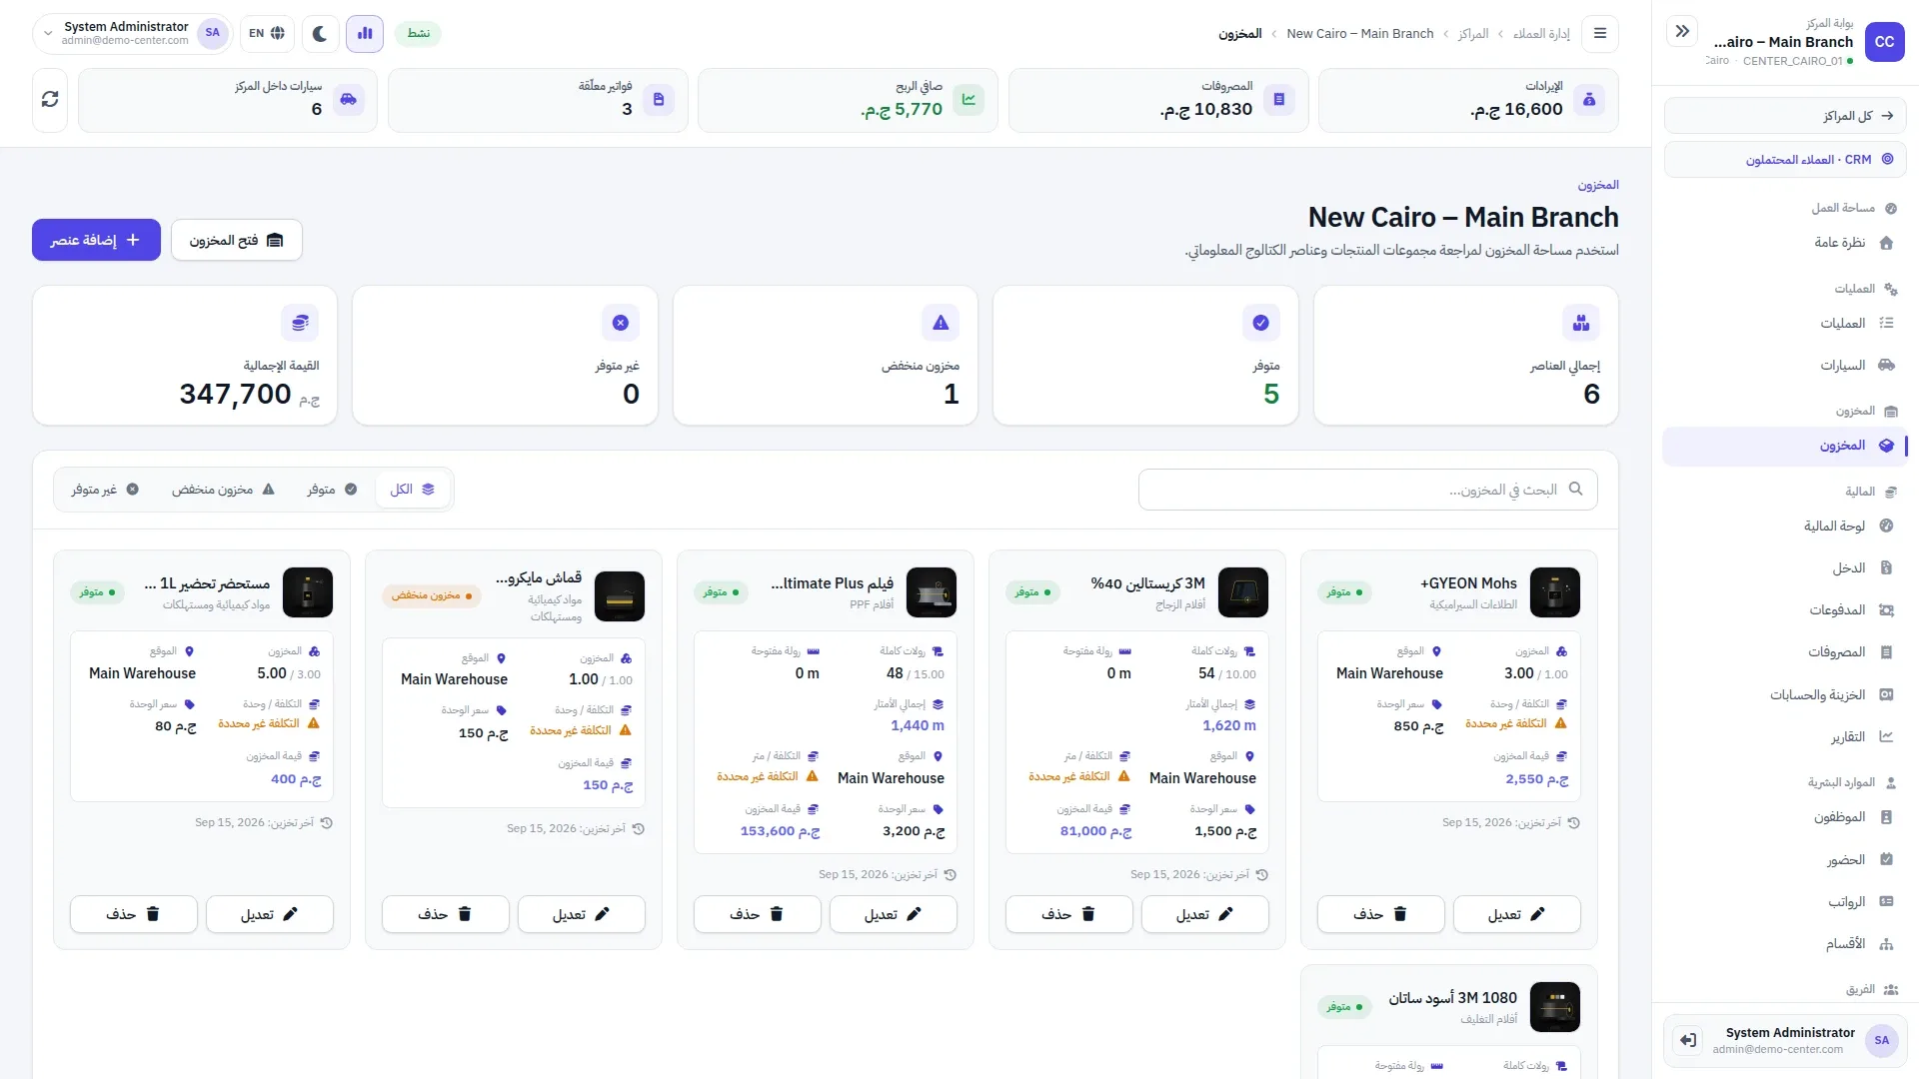1919x1079 pixels.
Task: Click the refresh stats icon
Action: point(50,100)
